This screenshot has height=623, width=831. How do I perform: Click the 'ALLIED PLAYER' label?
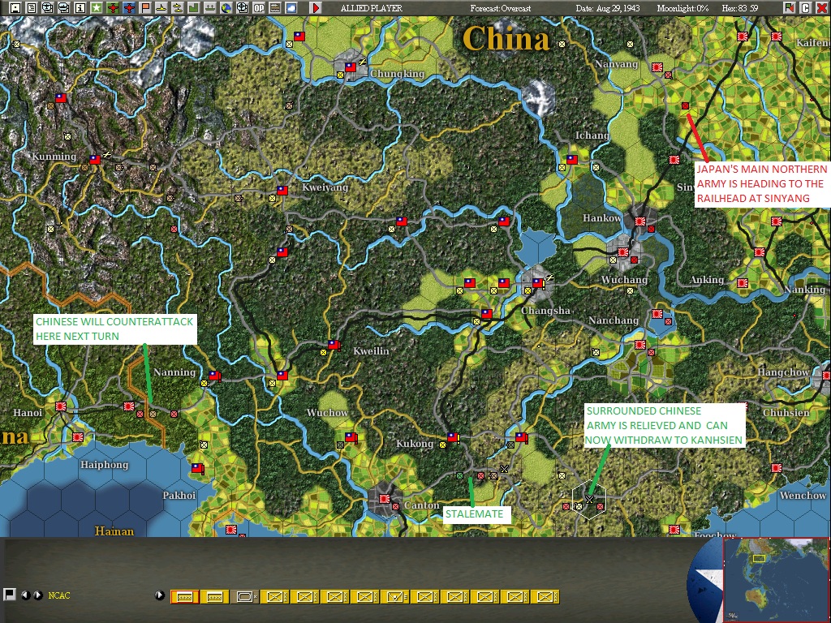tap(371, 8)
